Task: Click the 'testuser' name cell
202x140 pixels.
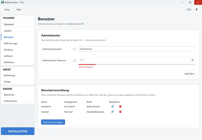Action: (45, 112)
